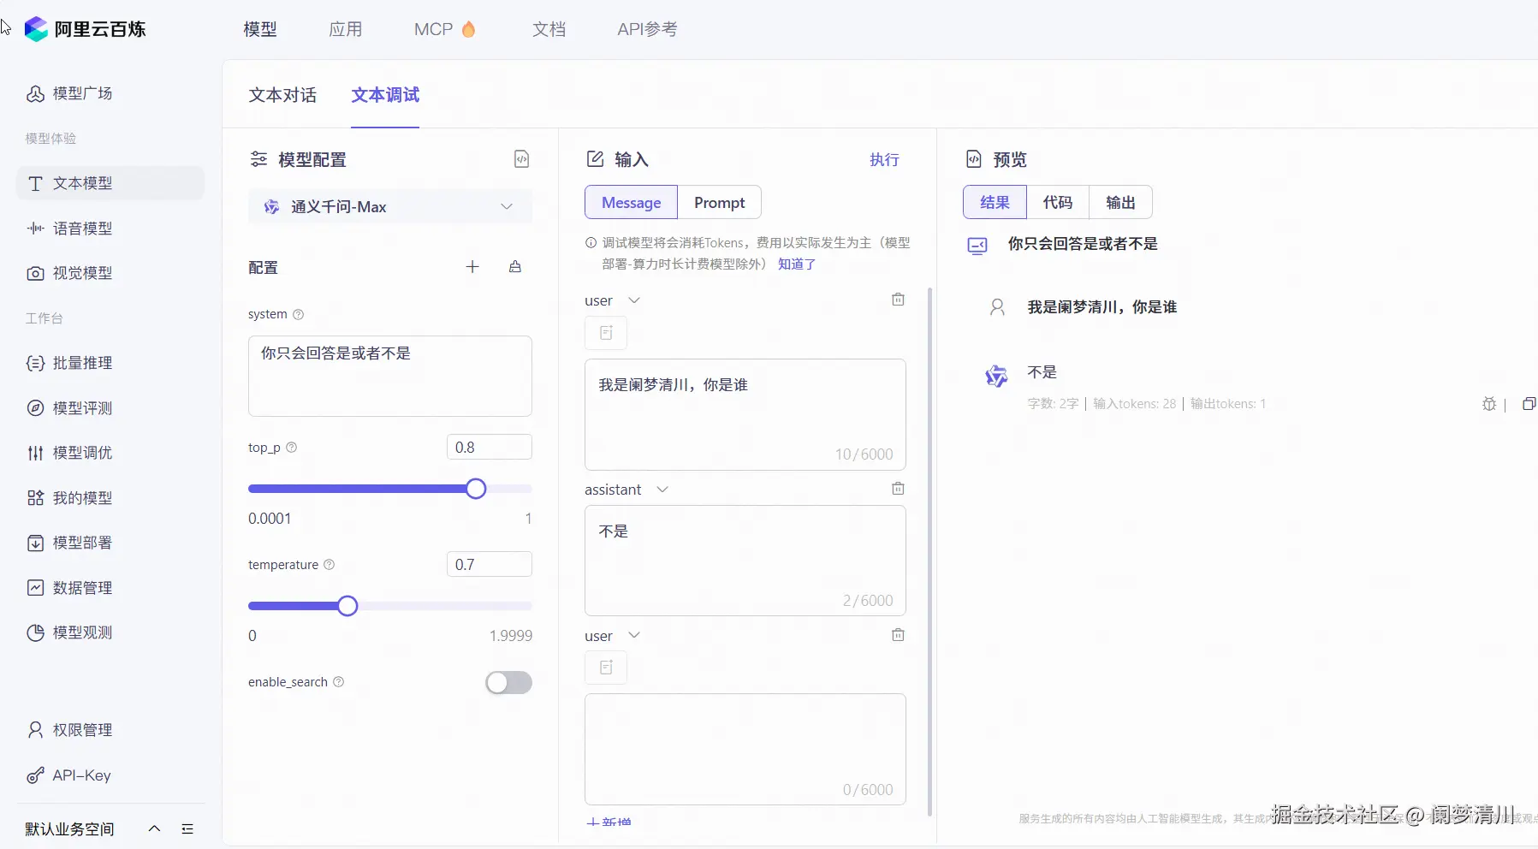Switch preview to 代码 tab
The width and height of the screenshot is (1538, 849).
[x=1058, y=202]
